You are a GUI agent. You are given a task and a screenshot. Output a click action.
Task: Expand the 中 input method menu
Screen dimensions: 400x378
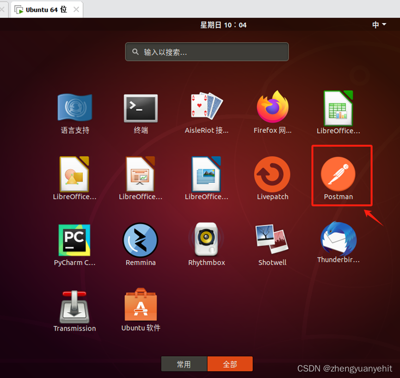(x=379, y=25)
